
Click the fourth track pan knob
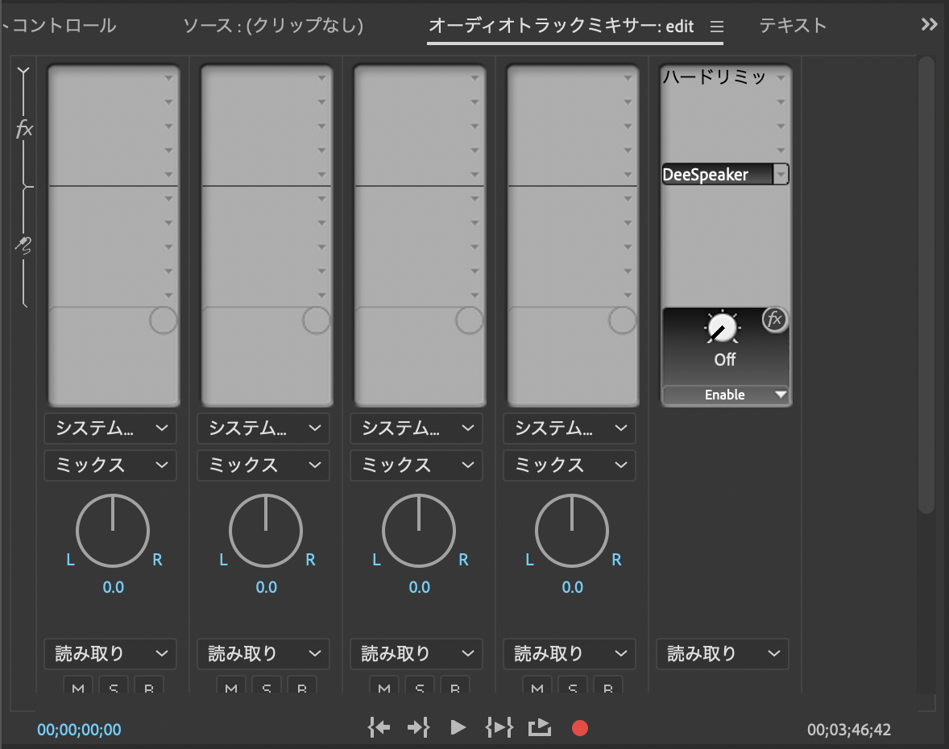pyautogui.click(x=572, y=531)
